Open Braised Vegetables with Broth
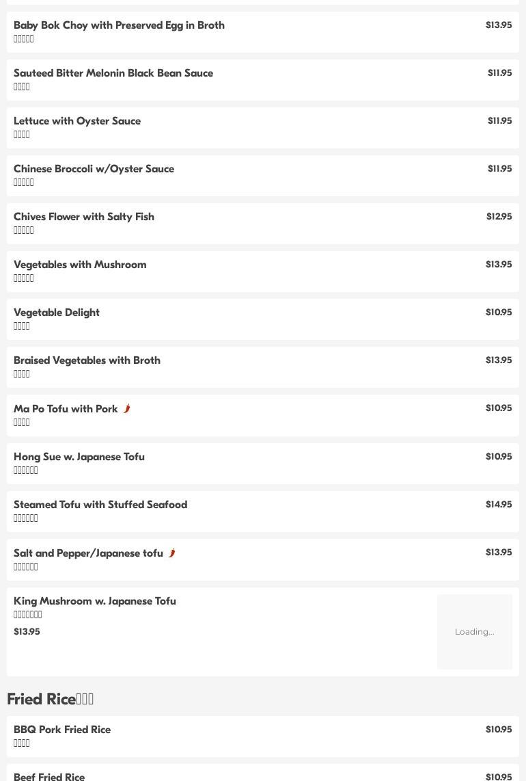This screenshot has height=781, width=526. click(87, 360)
